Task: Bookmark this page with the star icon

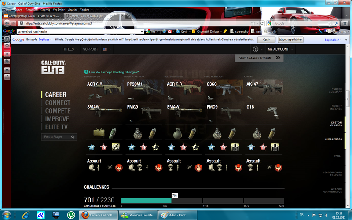Action: tap(253, 23)
